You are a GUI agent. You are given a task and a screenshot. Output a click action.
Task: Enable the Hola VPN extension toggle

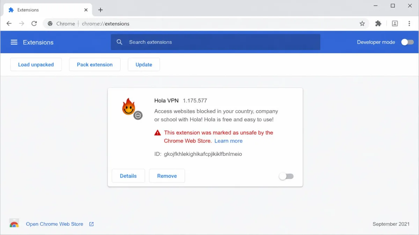[287, 176]
